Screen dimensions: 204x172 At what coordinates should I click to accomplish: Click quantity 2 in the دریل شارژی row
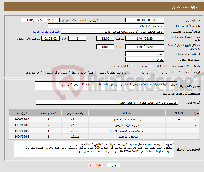point(48,125)
